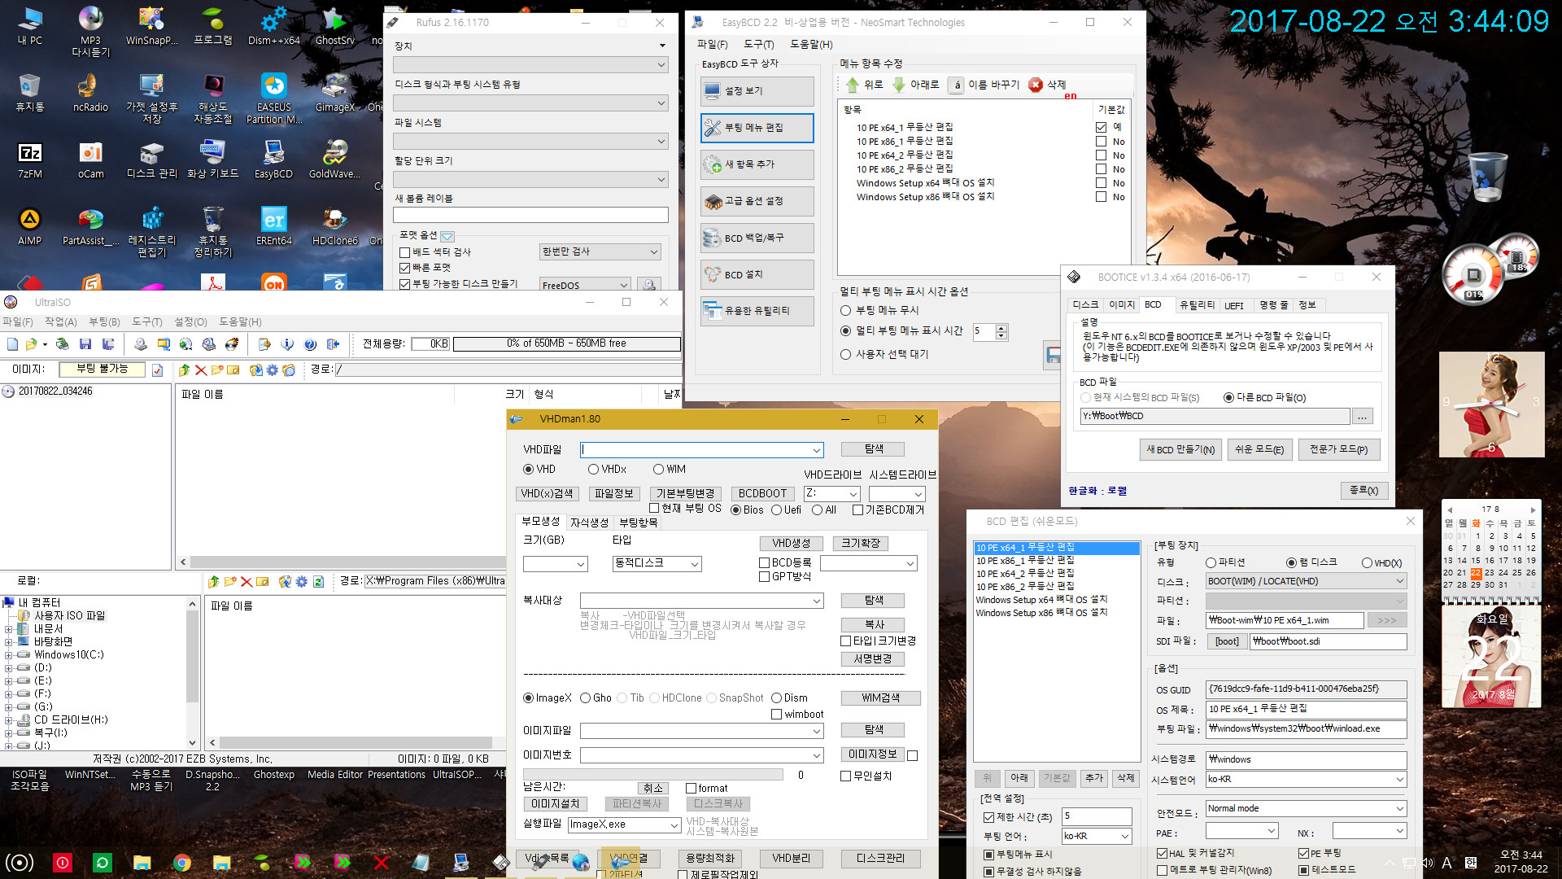Click BCDBOOT button in VHDman
The height and width of the screenshot is (879, 1562).
(x=762, y=494)
